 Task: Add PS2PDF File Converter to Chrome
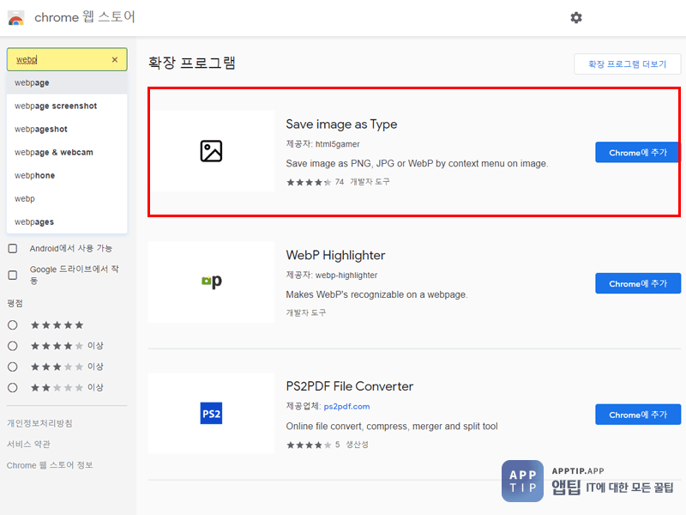pos(638,415)
